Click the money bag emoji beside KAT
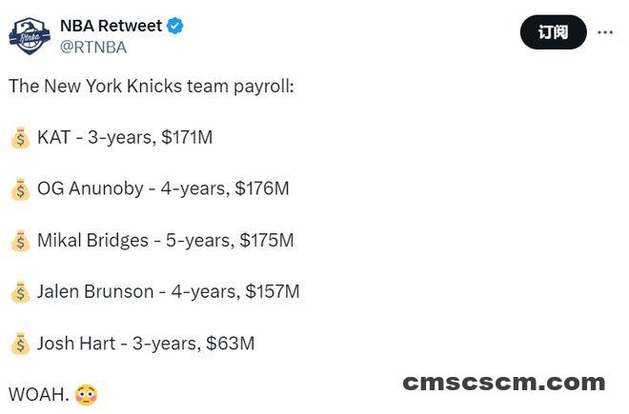The image size is (629, 414). click(x=20, y=138)
